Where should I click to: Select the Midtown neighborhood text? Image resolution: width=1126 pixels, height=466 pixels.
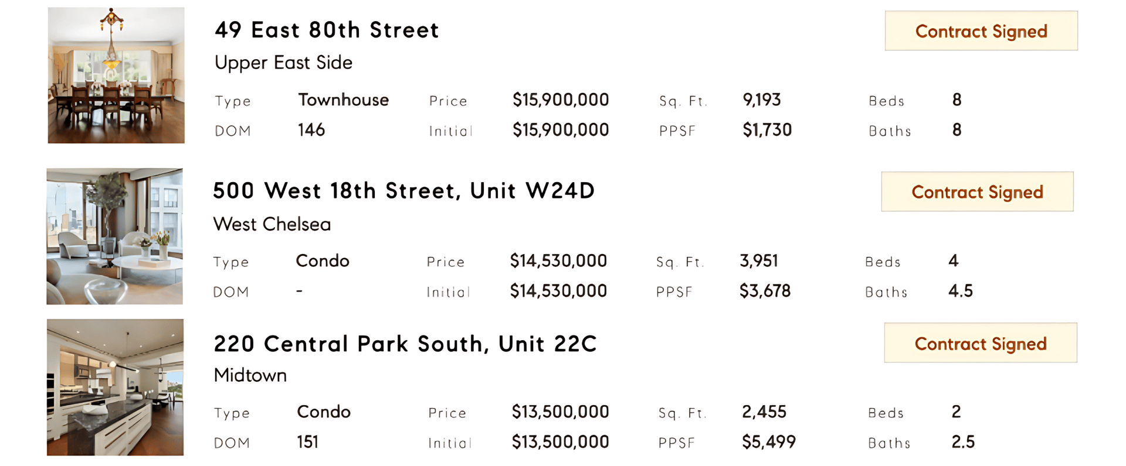250,375
